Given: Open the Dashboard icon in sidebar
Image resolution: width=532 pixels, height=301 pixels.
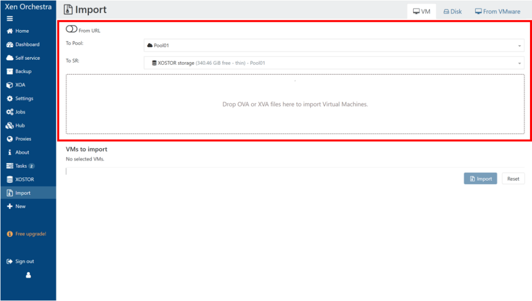Looking at the screenshot, I should coord(9,45).
